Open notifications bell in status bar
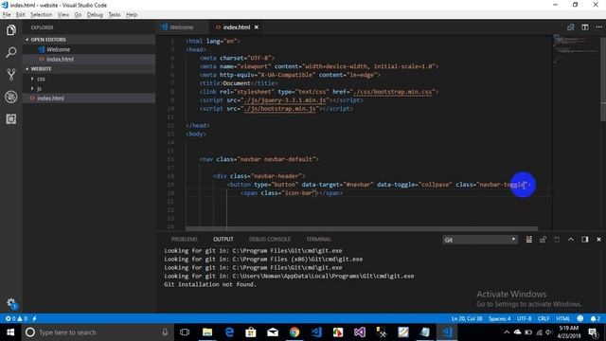The image size is (606, 341). [596, 318]
